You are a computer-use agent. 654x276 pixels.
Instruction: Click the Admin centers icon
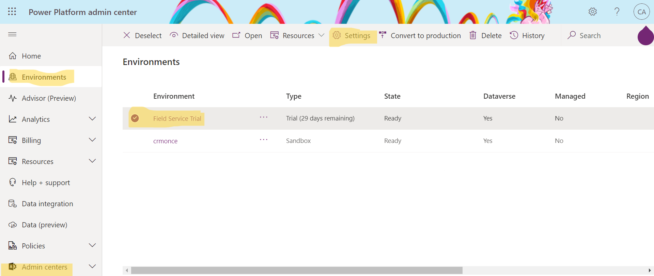[x=13, y=267]
